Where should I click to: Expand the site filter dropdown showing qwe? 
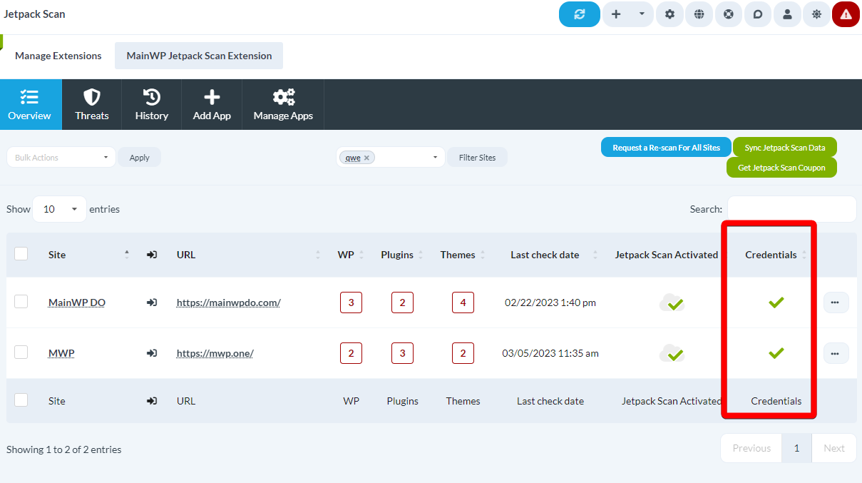point(433,157)
